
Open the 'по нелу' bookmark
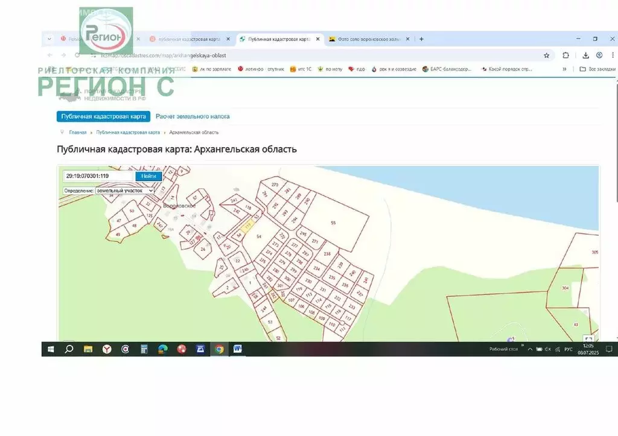(x=330, y=69)
